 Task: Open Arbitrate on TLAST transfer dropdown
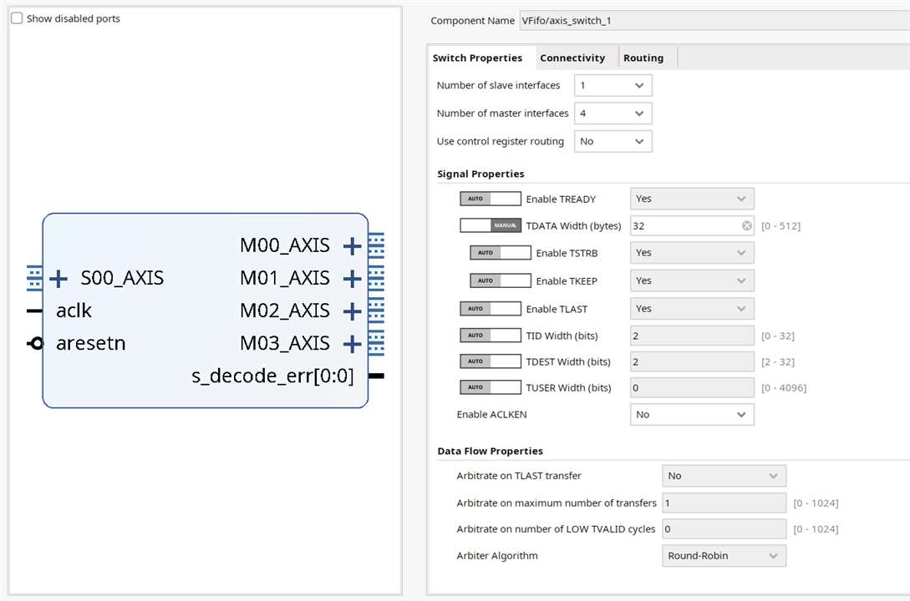[724, 476]
